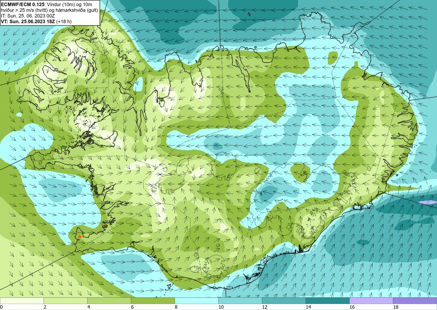
Task: Click the legend scale label "2"
Action: click(x=45, y=307)
